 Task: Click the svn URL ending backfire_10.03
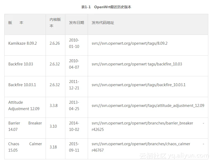[137, 64]
